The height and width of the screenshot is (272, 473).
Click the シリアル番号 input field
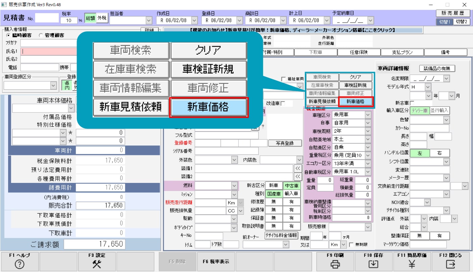226,151
